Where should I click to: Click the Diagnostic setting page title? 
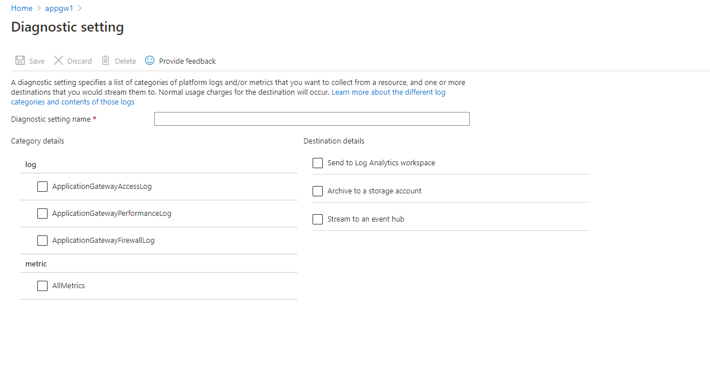[x=68, y=27]
